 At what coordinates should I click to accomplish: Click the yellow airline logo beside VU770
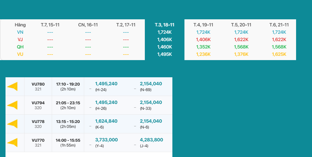point(13,143)
